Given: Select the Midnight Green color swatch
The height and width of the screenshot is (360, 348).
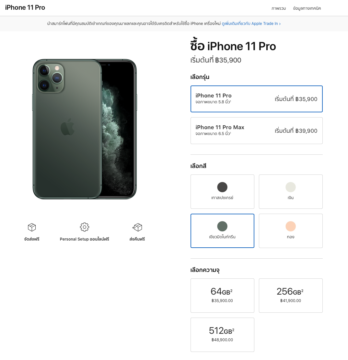Looking at the screenshot, I should pyautogui.click(x=222, y=231).
